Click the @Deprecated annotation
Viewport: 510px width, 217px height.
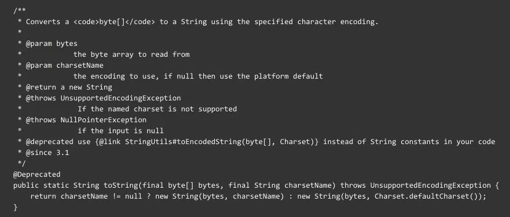(x=37, y=175)
